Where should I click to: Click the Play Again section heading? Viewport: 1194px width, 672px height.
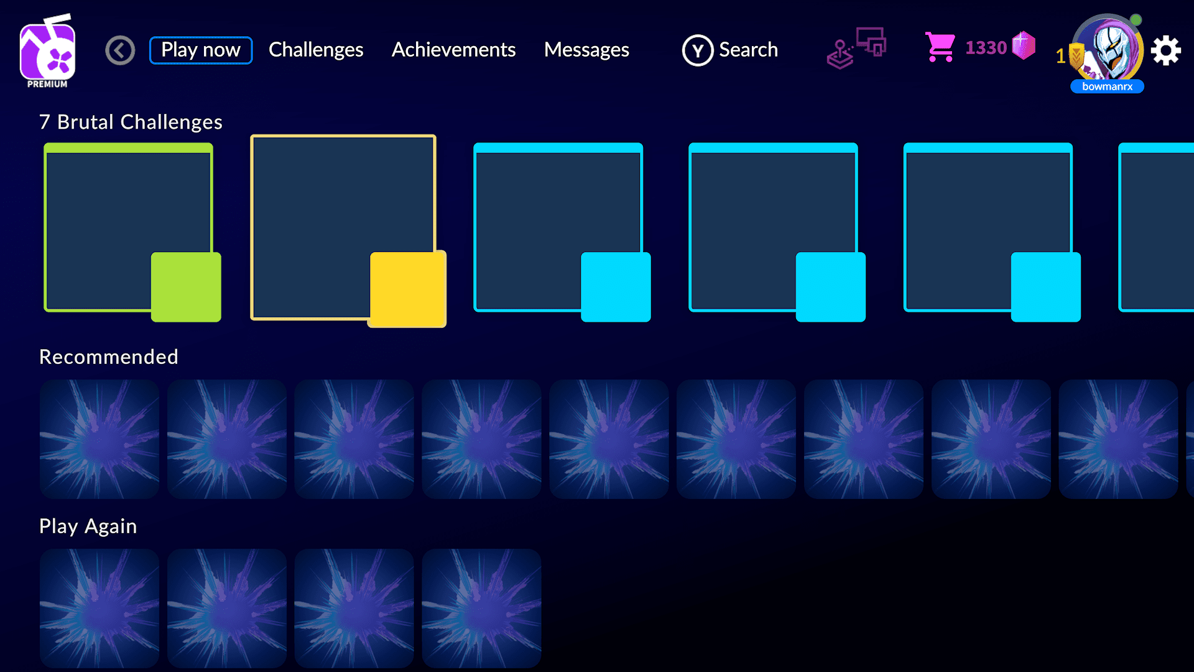[88, 526]
